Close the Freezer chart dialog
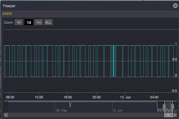This screenshot has width=179, height=119. click(x=175, y=6)
